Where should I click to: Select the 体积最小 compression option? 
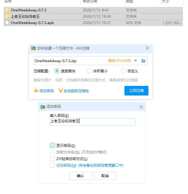(89, 71)
